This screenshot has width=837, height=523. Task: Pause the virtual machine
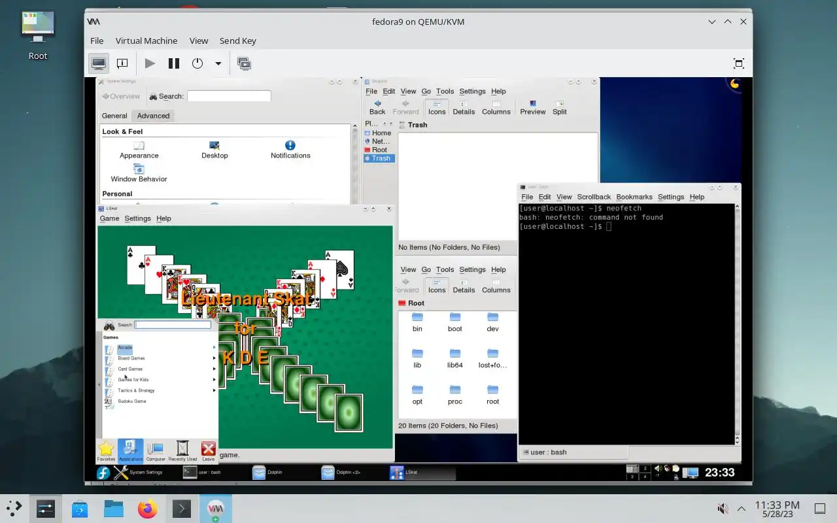click(x=173, y=63)
